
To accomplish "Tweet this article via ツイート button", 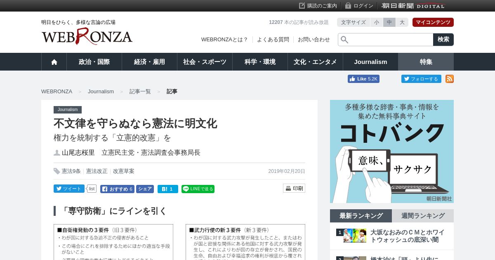I will pyautogui.click(x=69, y=189).
